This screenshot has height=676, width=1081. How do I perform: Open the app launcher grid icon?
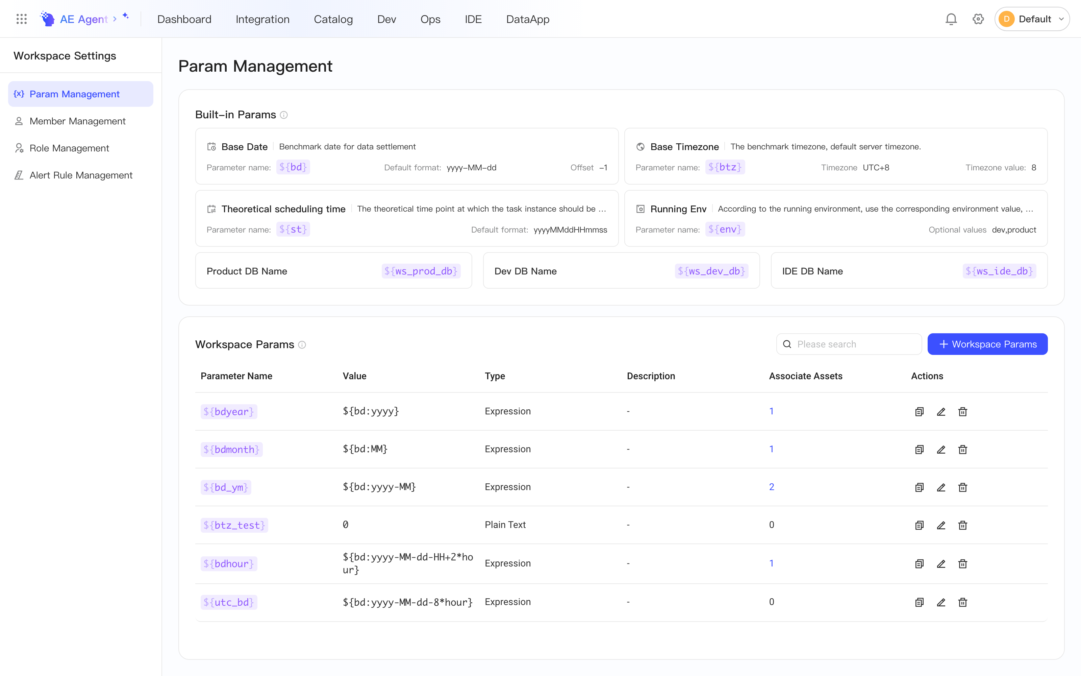[x=21, y=19]
